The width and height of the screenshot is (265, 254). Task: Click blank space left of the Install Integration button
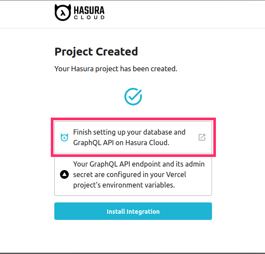pyautogui.click(x=26, y=211)
